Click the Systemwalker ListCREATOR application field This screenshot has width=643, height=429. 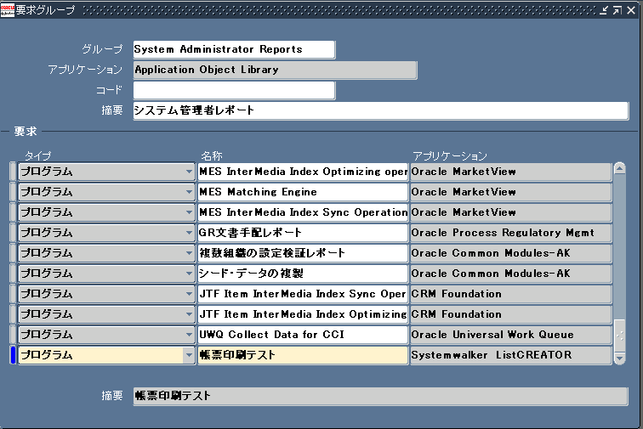tap(510, 355)
